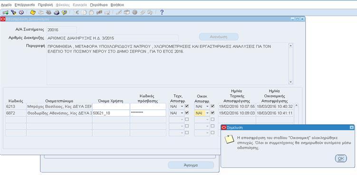
Task: Open the Παράθυρο menu
Action: (98, 5)
